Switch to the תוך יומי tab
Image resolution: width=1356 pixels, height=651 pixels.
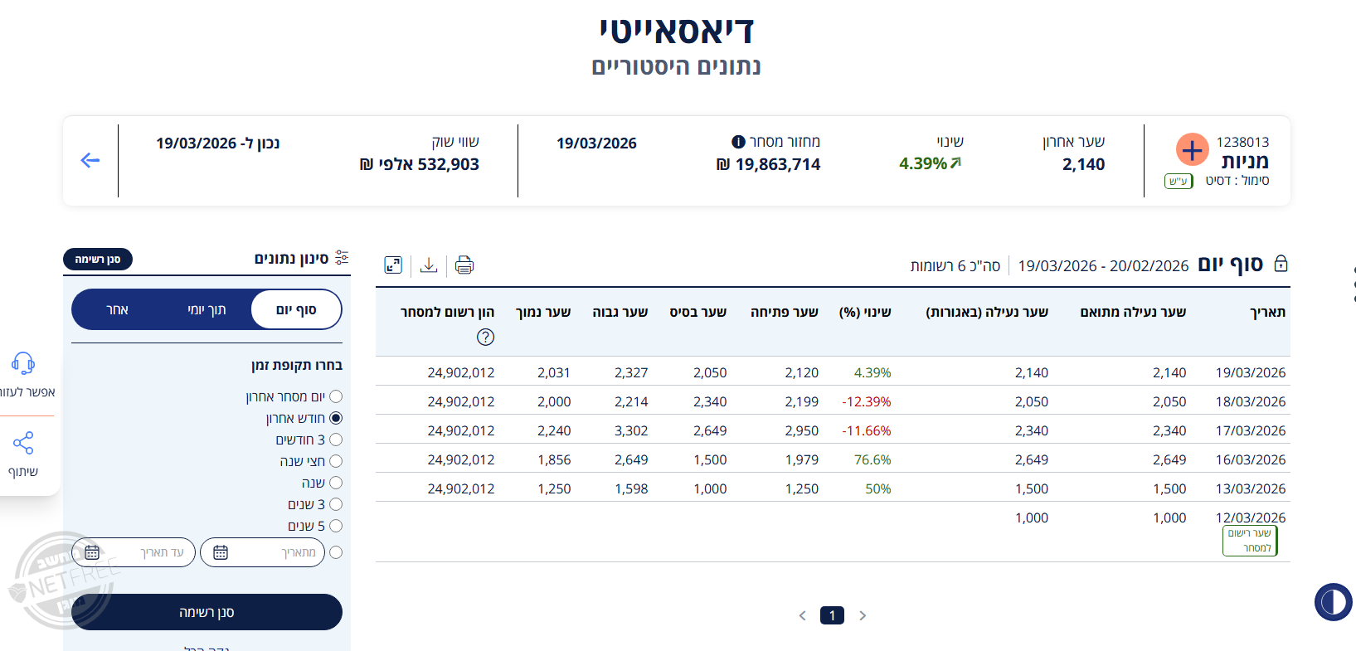click(207, 310)
